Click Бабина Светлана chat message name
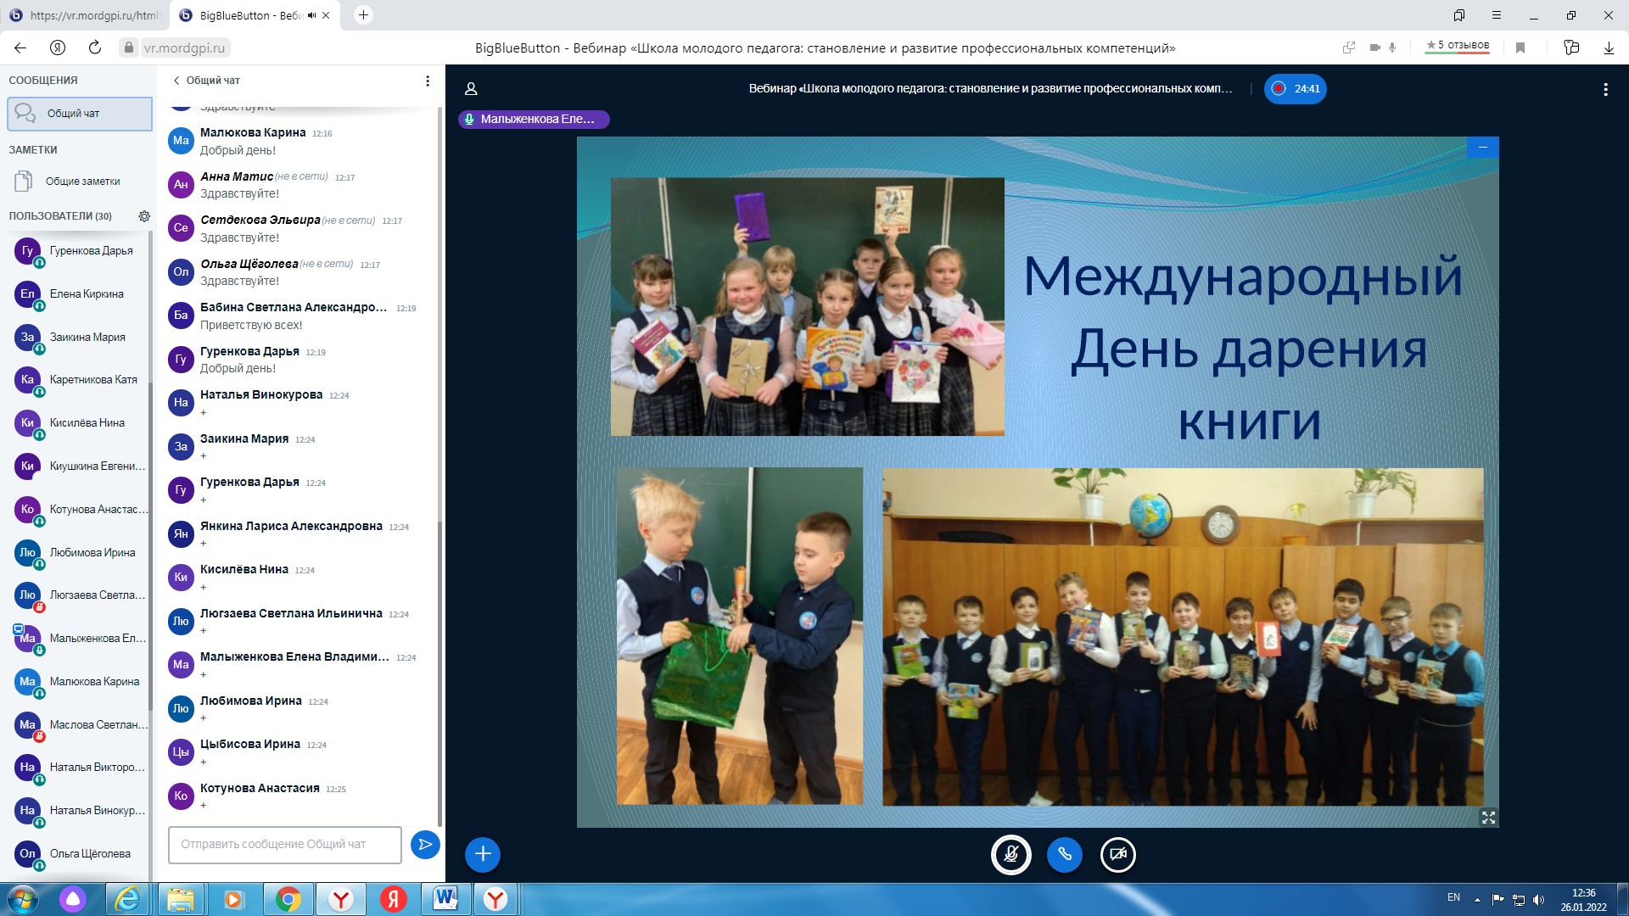 coord(294,307)
